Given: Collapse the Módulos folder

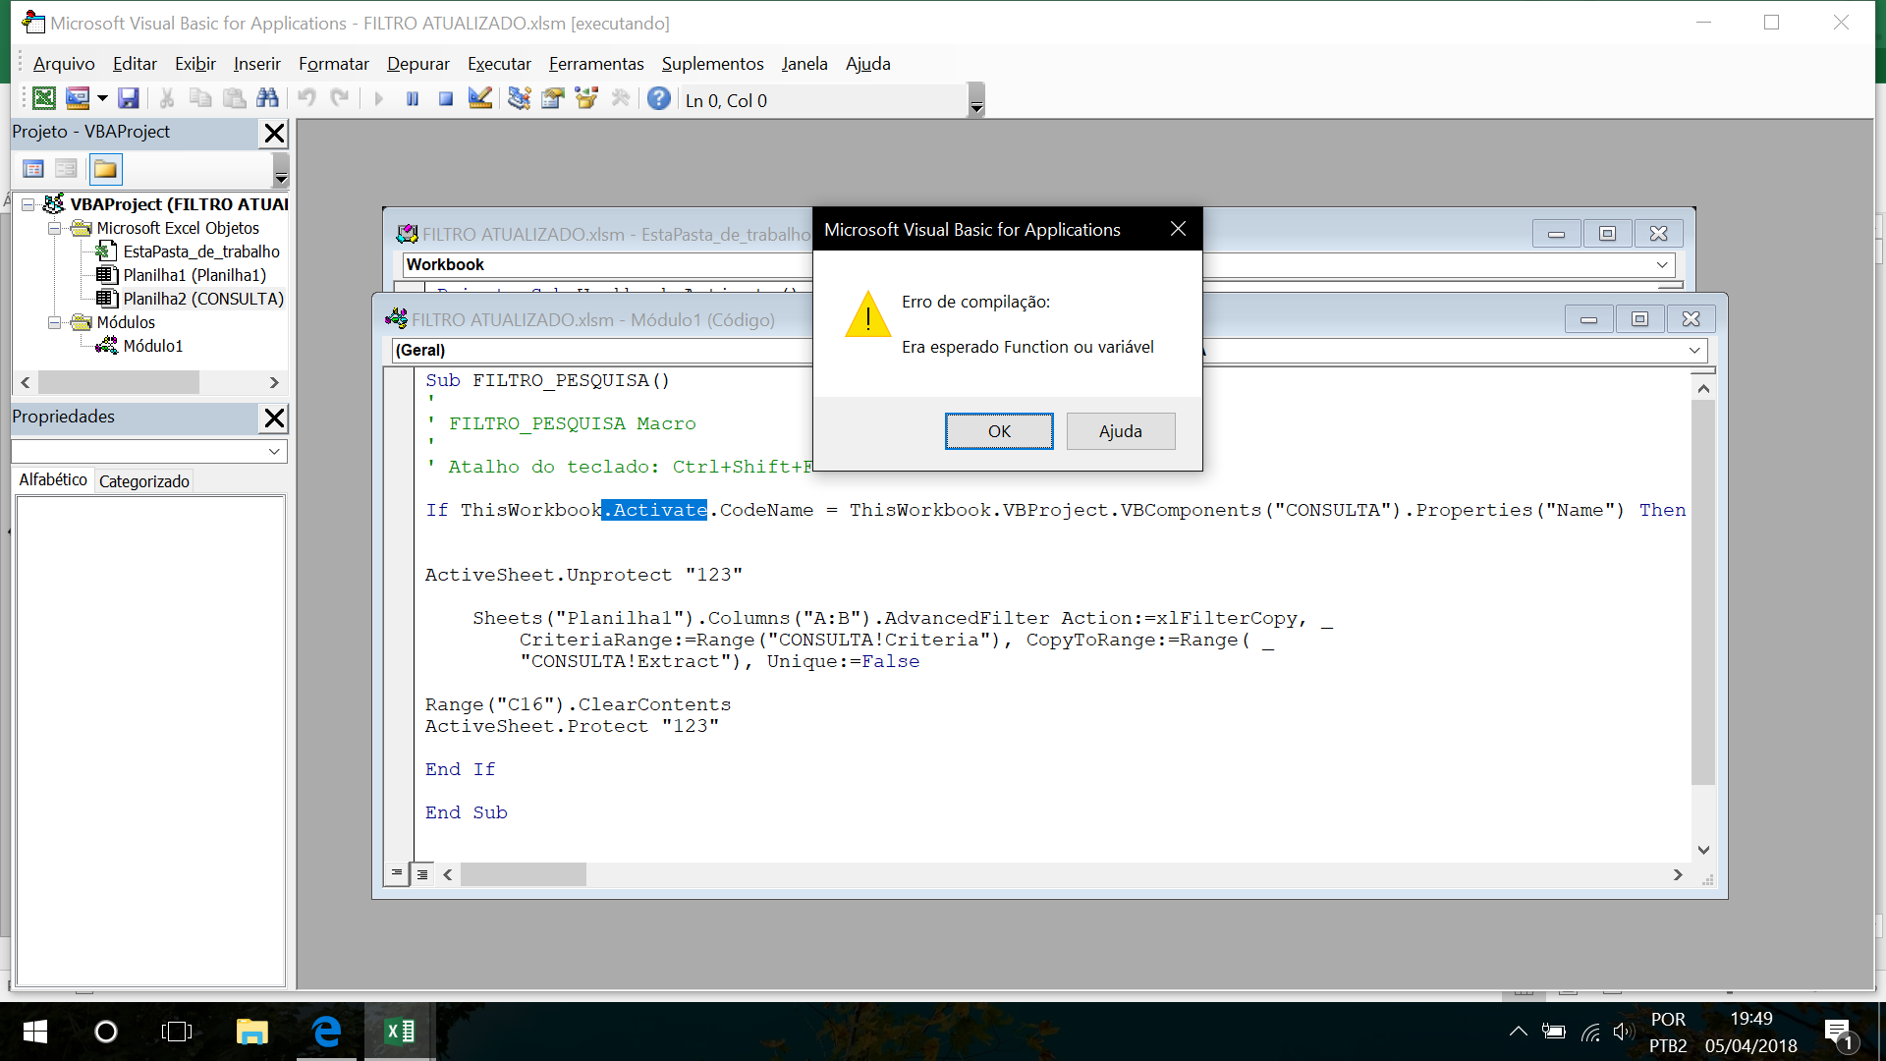Looking at the screenshot, I should pyautogui.click(x=55, y=322).
